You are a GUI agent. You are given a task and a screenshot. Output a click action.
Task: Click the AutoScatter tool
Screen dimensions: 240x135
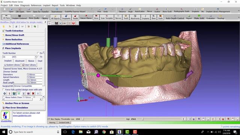coord(139,10)
